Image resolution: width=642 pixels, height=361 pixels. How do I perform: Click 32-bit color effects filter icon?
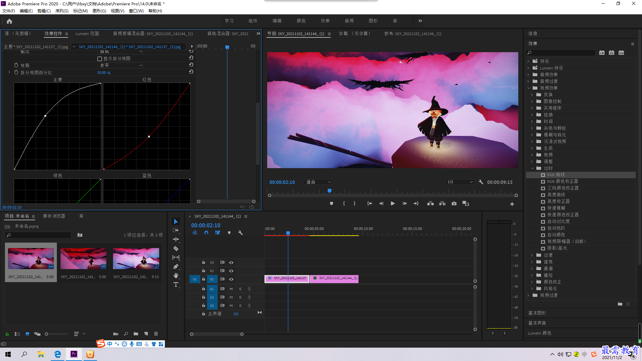(x=612, y=53)
